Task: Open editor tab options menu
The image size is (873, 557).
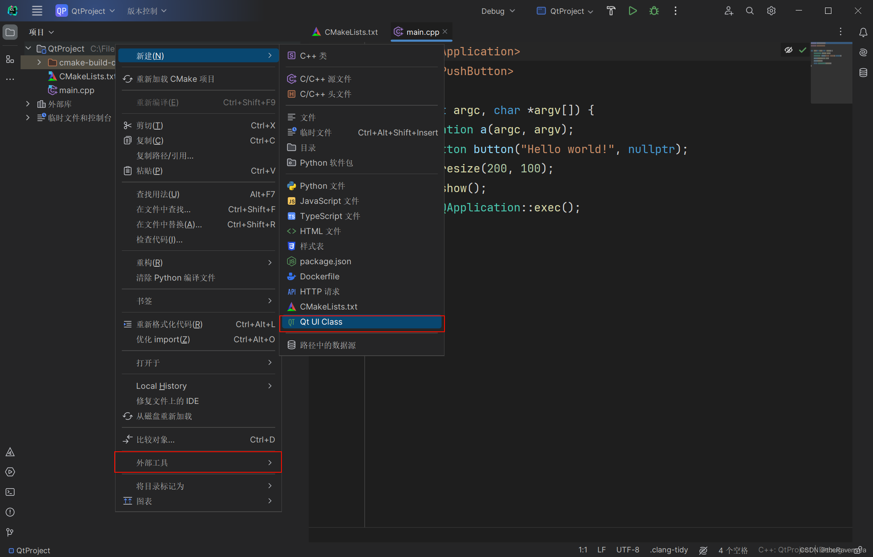Action: (x=841, y=32)
